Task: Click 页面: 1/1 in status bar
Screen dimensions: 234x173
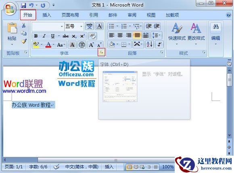Action: click(x=14, y=167)
